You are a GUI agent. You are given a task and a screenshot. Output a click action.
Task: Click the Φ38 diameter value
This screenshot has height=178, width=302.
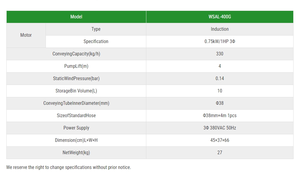(x=220, y=103)
